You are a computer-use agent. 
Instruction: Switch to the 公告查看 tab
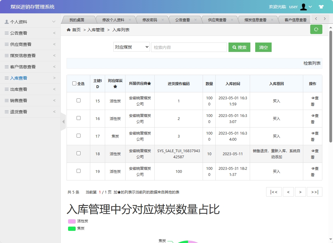pos(182,19)
